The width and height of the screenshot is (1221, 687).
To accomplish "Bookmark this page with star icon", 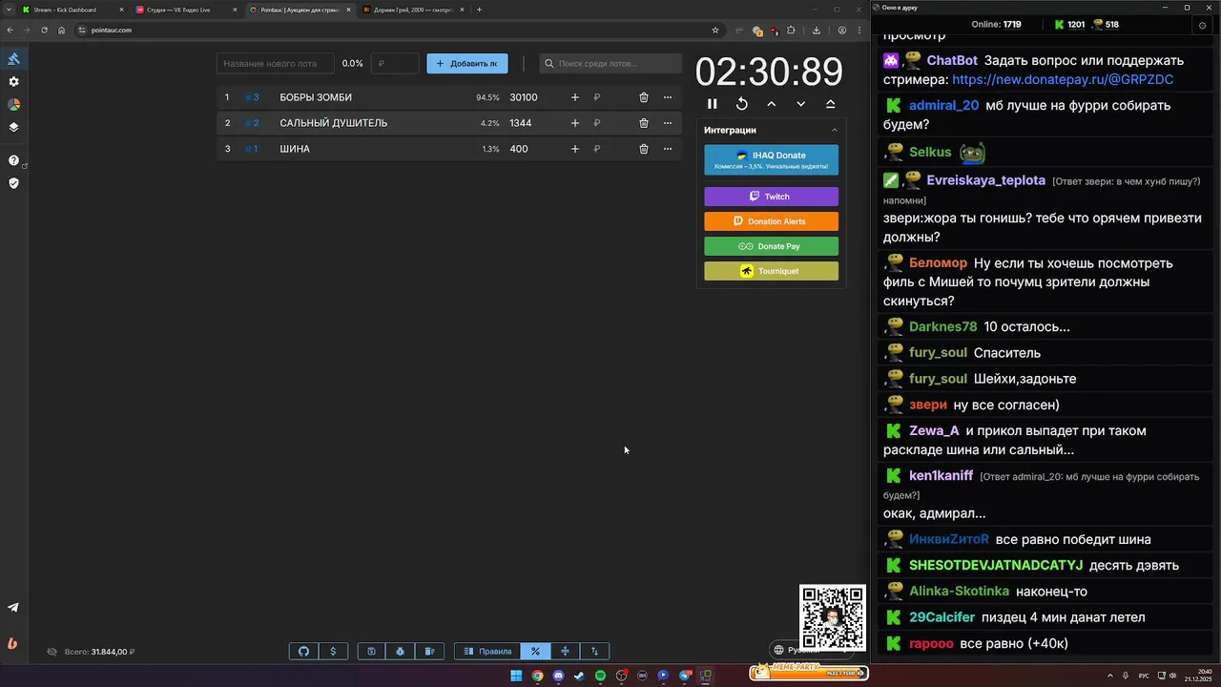I will pos(715,30).
